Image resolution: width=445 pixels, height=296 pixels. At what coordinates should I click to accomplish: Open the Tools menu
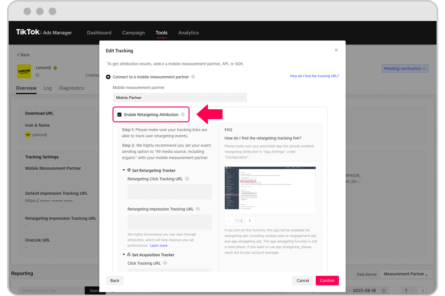(x=162, y=33)
